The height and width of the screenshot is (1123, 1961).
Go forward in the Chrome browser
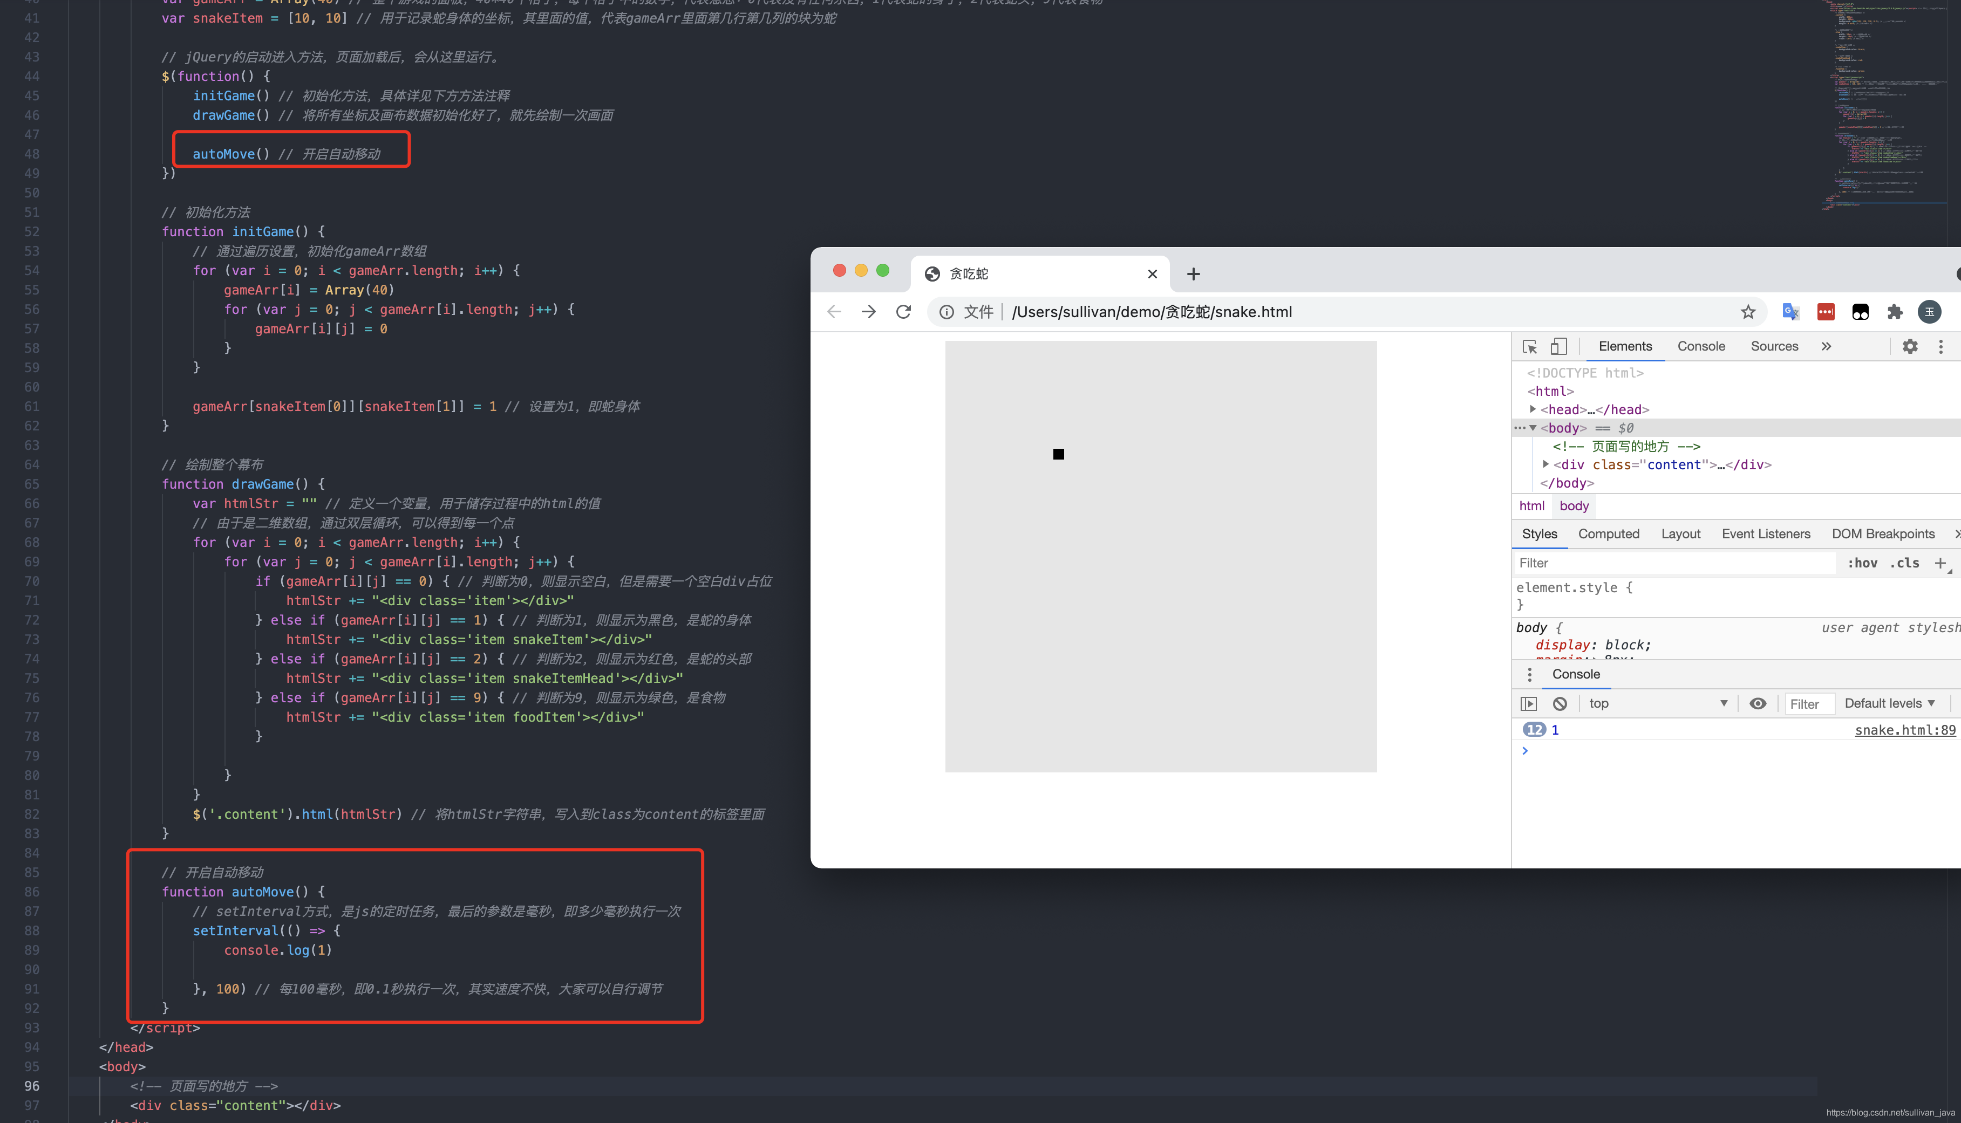(x=869, y=312)
